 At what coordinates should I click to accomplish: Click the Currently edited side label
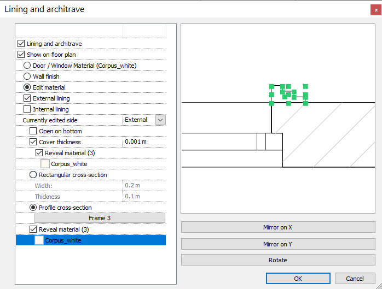50,120
